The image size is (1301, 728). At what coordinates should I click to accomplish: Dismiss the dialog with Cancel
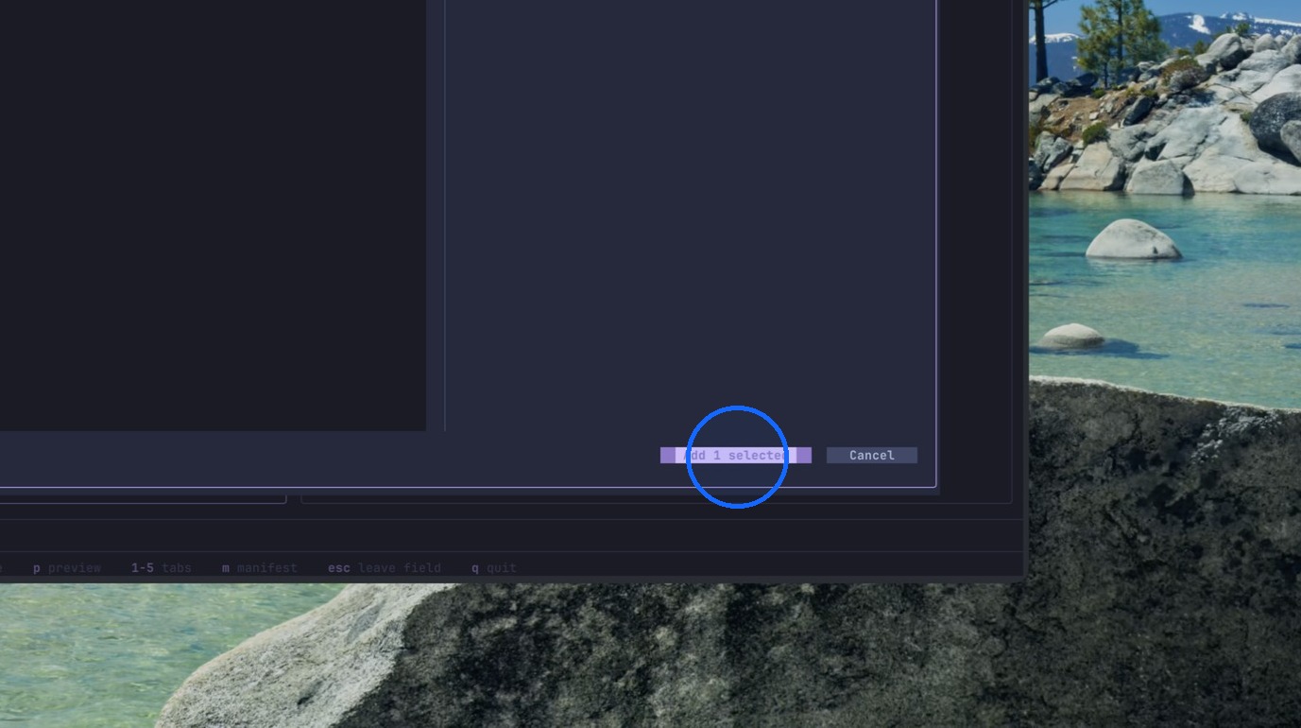872,456
